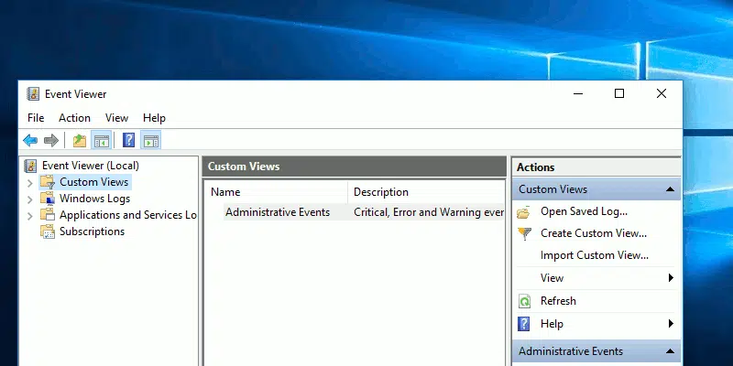This screenshot has width=733, height=366.
Task: Expand Applications and Services Logs node
Action: 29,215
